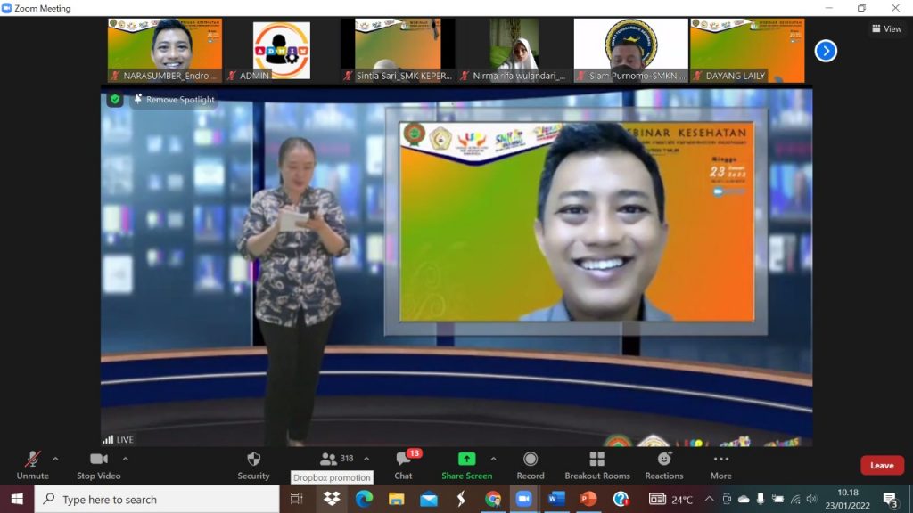Toggle Stop Video camera
This screenshot has width=913, height=513.
point(99,460)
